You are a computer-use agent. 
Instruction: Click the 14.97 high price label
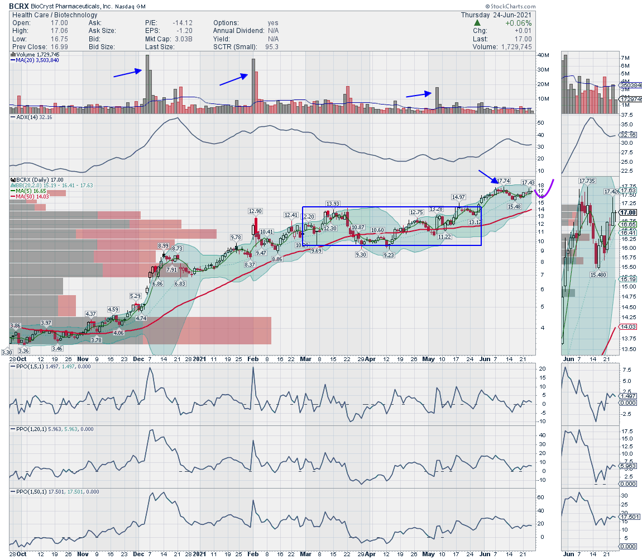coord(458,197)
